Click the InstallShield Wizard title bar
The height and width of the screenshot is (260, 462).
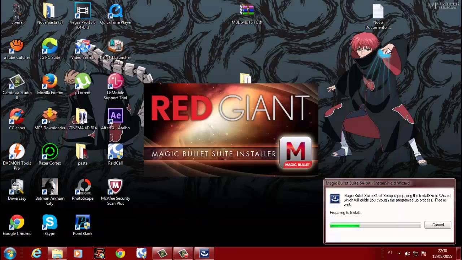[389, 183]
